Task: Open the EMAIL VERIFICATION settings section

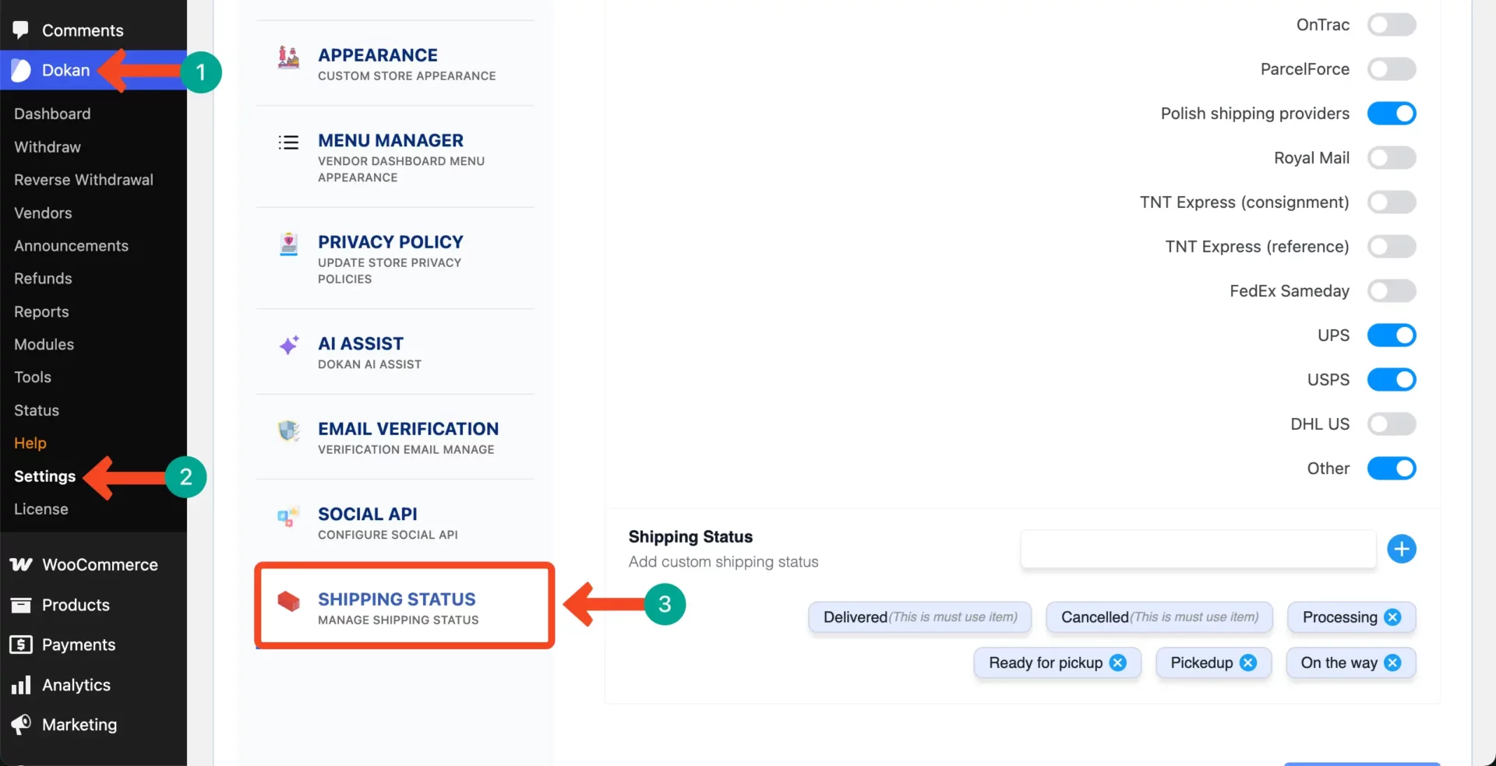Action: [395, 437]
